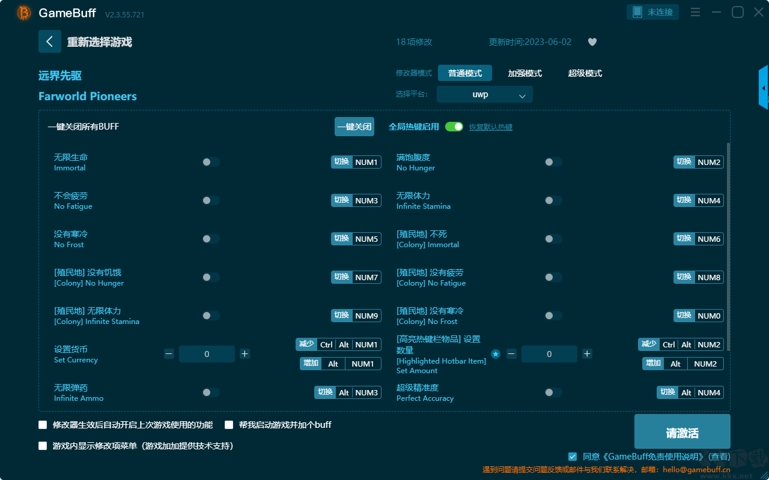Click the Set Currency value field

[x=207, y=354]
